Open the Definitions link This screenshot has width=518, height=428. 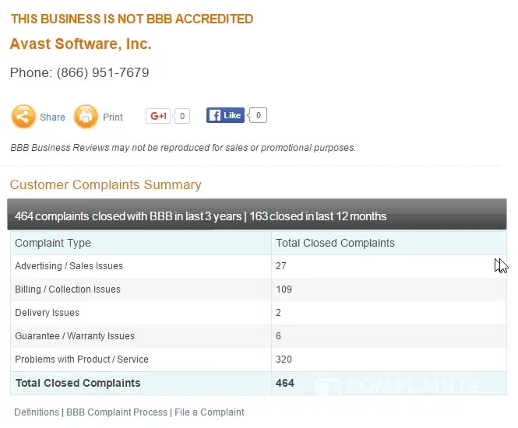tap(36, 412)
